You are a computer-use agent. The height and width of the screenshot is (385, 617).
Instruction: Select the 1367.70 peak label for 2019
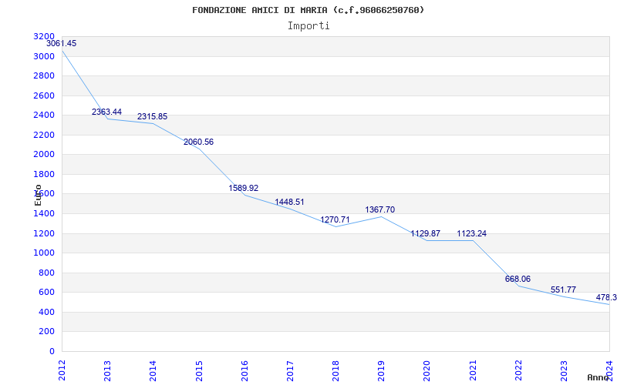point(379,209)
